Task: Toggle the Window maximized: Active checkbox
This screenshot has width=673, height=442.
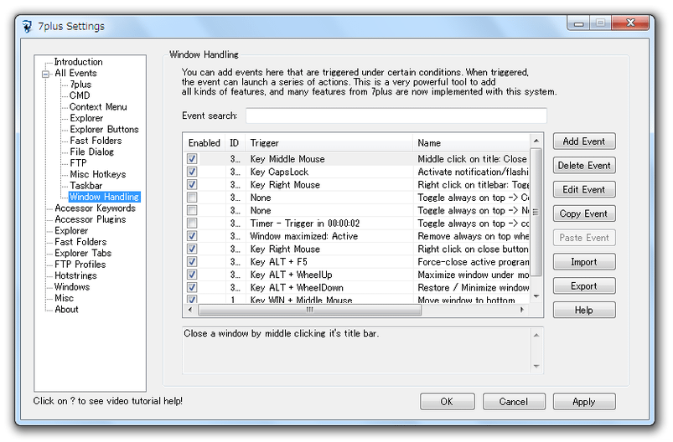Action: click(x=192, y=236)
